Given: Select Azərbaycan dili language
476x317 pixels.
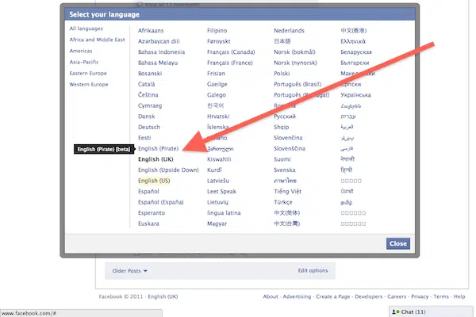Looking at the screenshot, I should tap(159, 41).
